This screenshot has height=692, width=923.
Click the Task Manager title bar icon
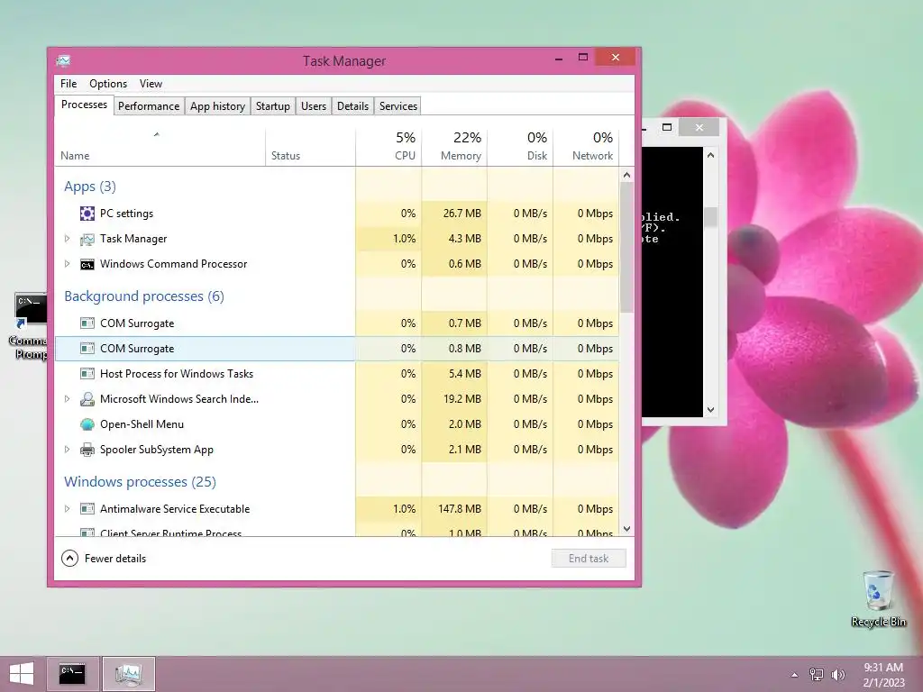tap(64, 60)
